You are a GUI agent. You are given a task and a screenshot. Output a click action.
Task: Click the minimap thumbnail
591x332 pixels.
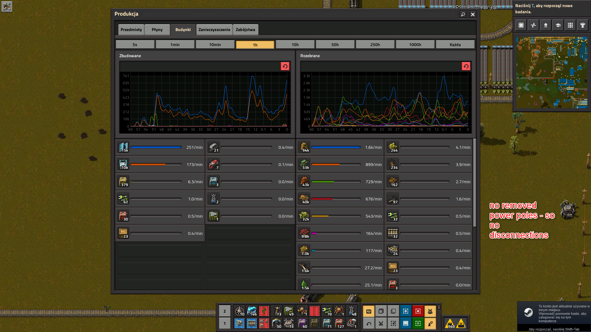coord(552,73)
